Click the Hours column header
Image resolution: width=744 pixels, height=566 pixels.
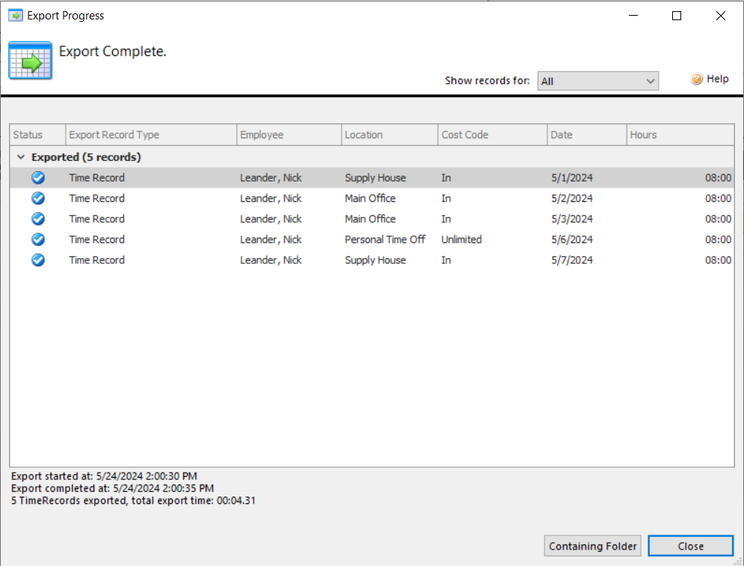tap(680, 135)
